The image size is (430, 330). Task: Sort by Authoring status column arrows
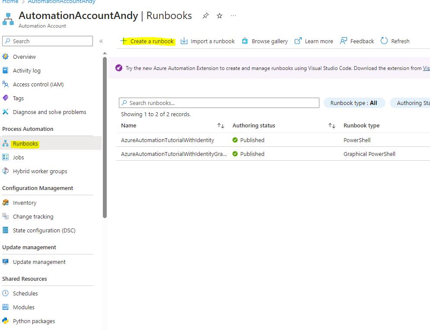click(332, 126)
